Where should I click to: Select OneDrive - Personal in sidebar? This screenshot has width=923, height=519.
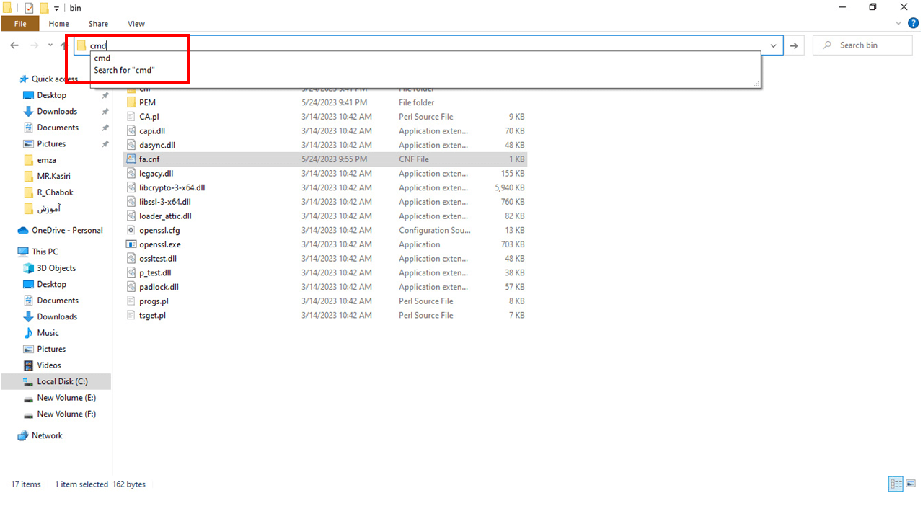[67, 230]
